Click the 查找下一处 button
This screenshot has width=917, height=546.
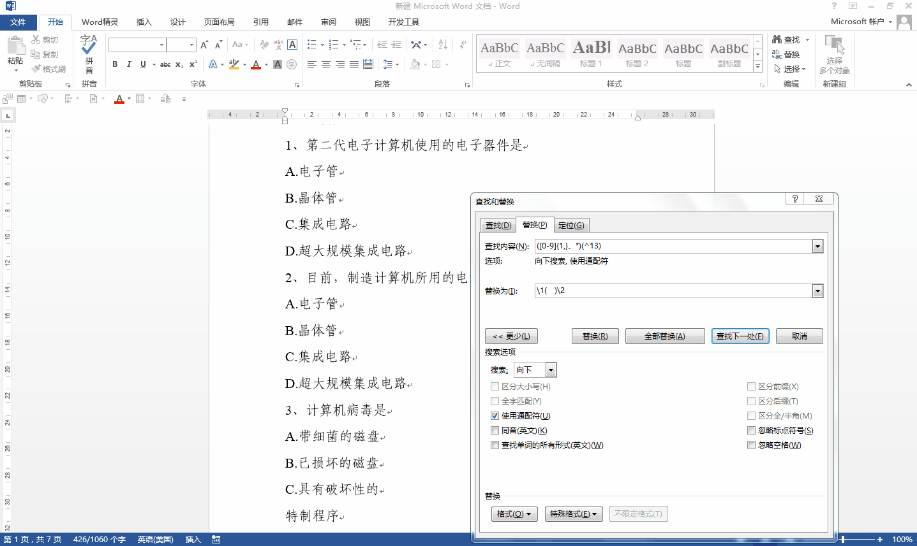click(x=740, y=336)
